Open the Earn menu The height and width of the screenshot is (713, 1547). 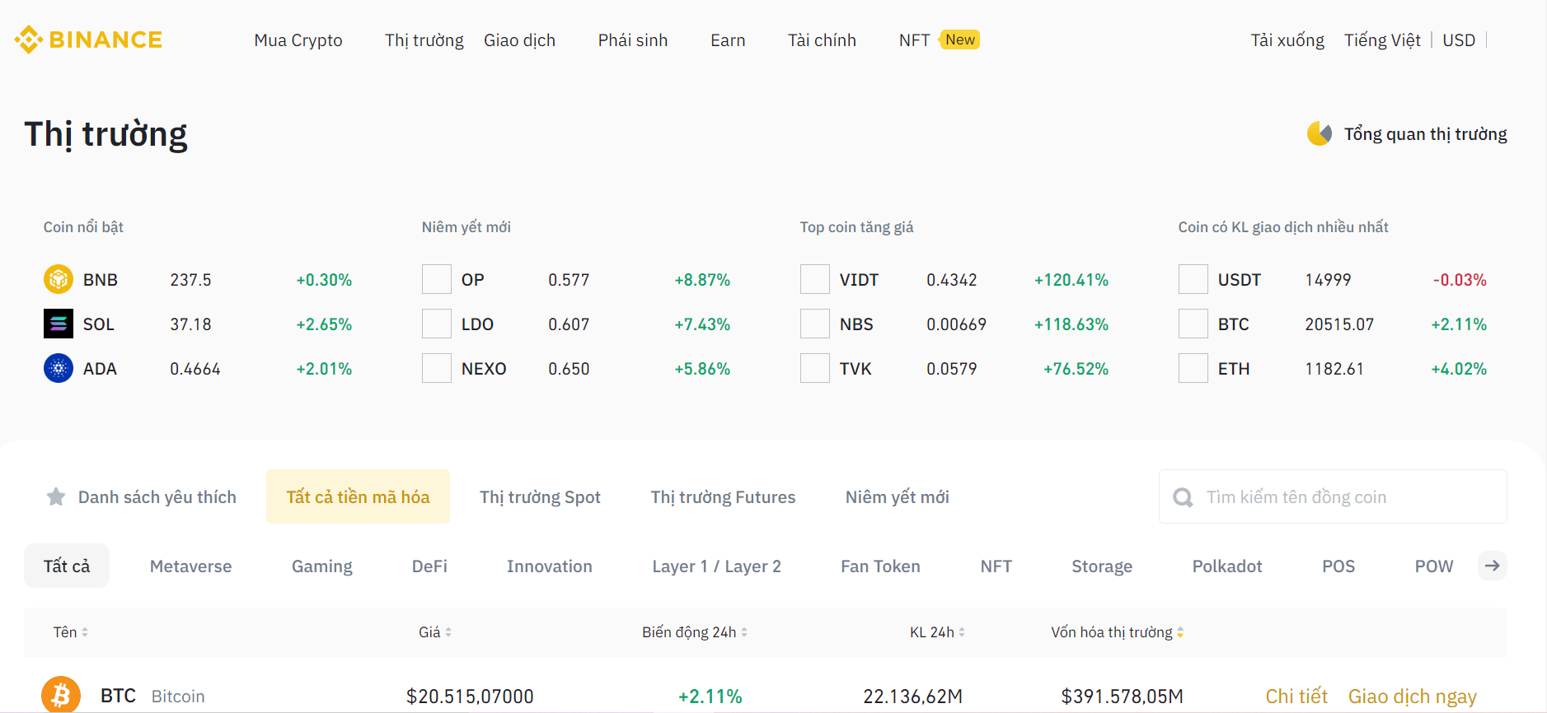tap(728, 40)
